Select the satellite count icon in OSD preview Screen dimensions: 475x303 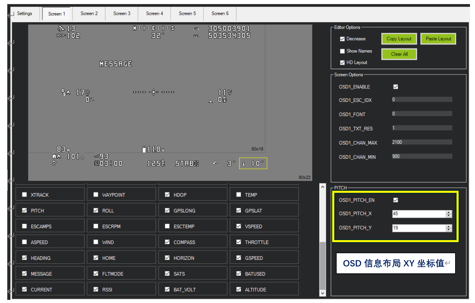click(x=61, y=28)
